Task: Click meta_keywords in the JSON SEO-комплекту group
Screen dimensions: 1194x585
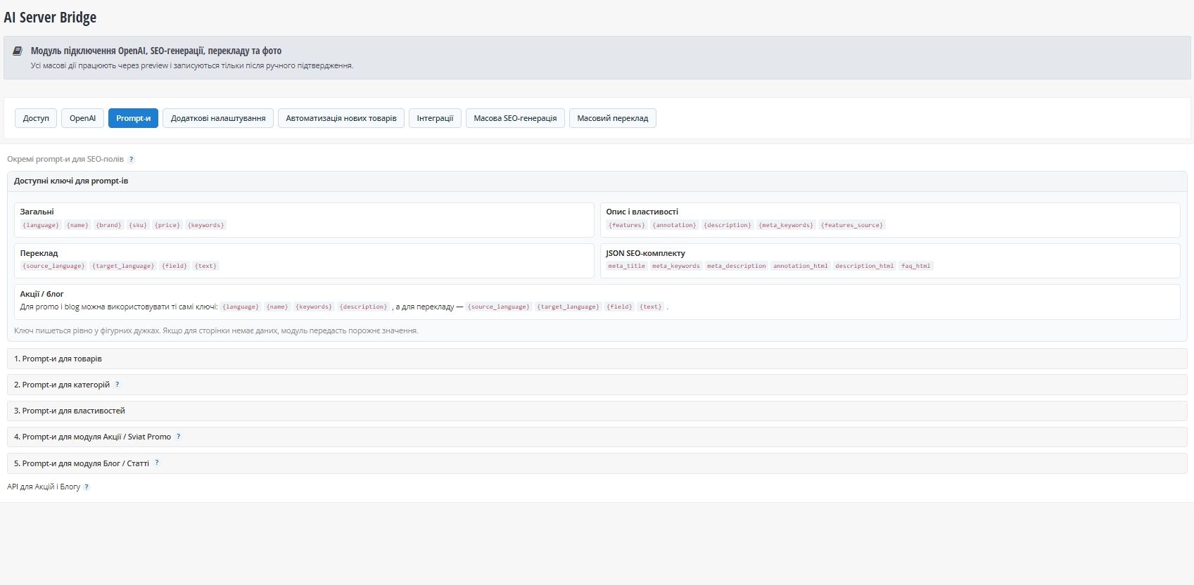Action: (676, 266)
